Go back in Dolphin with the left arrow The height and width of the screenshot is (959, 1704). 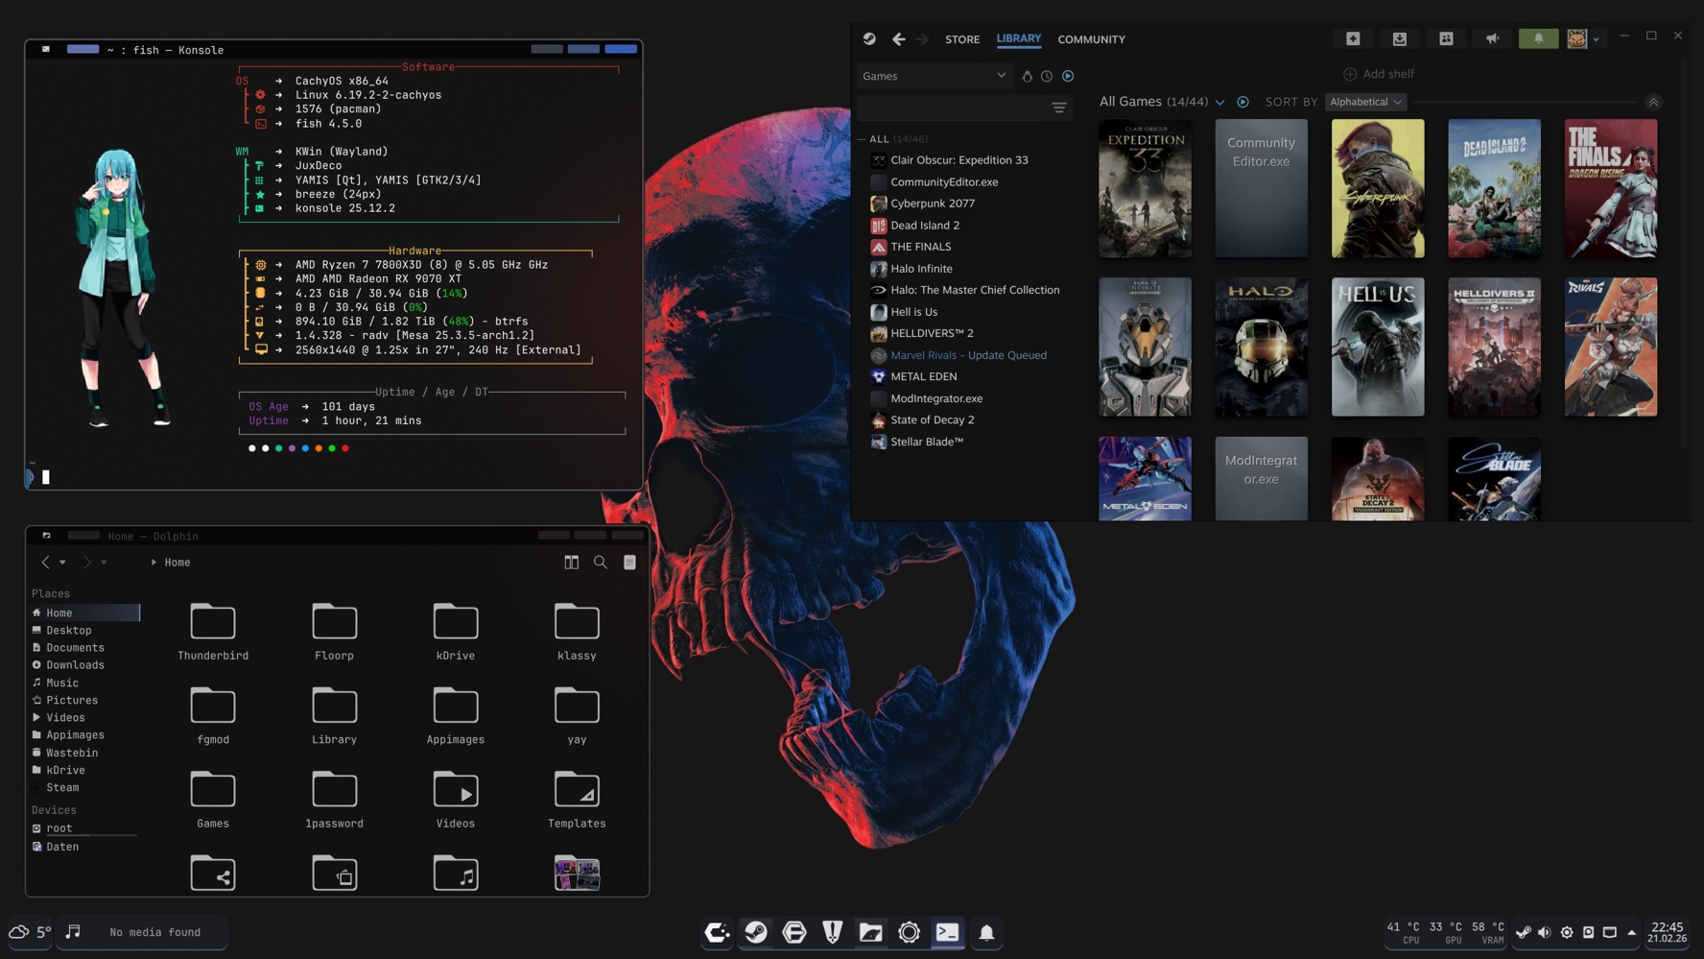point(45,563)
